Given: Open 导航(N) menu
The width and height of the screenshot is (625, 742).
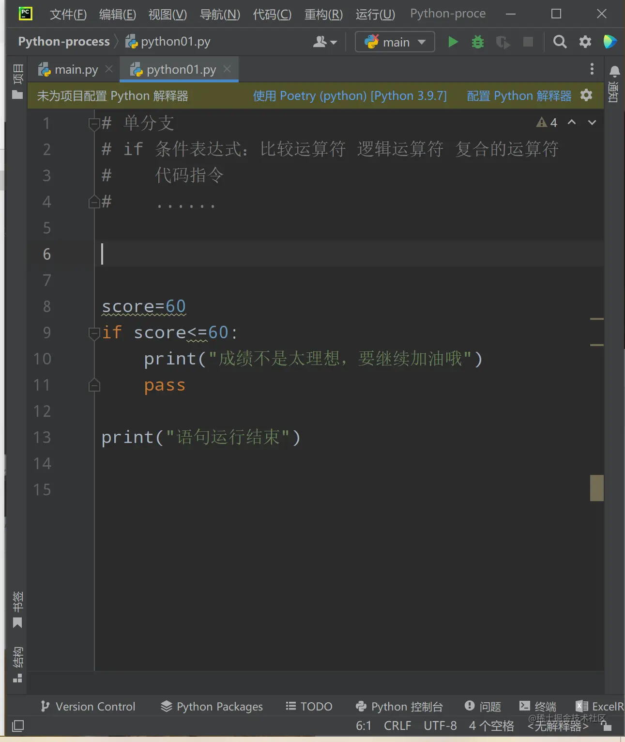Looking at the screenshot, I should tap(220, 14).
